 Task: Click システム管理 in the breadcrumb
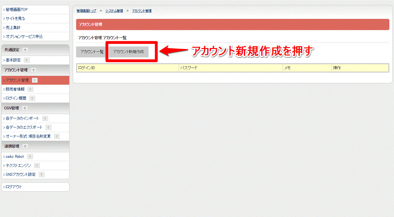pos(114,11)
